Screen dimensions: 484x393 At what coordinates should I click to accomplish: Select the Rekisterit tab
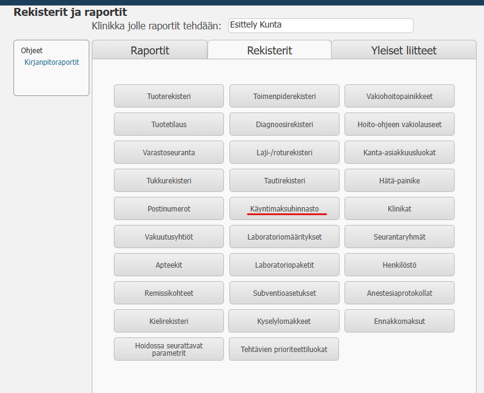(269, 50)
